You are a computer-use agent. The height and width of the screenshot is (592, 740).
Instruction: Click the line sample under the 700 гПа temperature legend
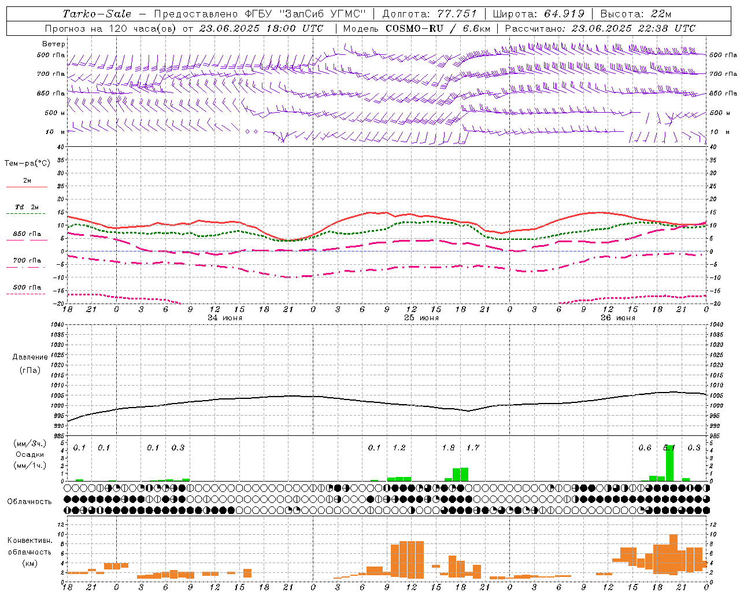point(27,267)
